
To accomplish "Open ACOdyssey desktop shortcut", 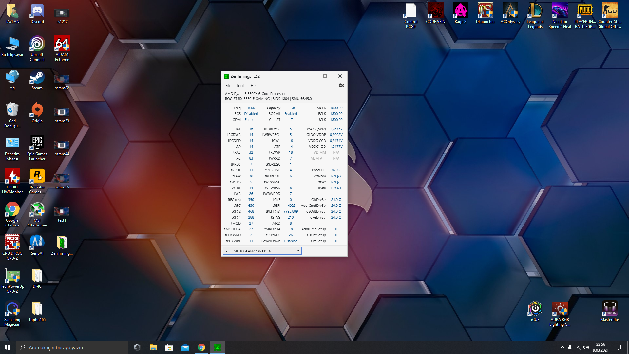I will pos(510,14).
